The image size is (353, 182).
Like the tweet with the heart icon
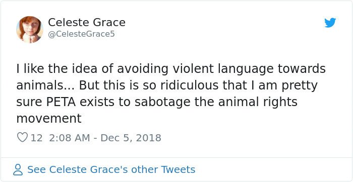click(x=22, y=138)
